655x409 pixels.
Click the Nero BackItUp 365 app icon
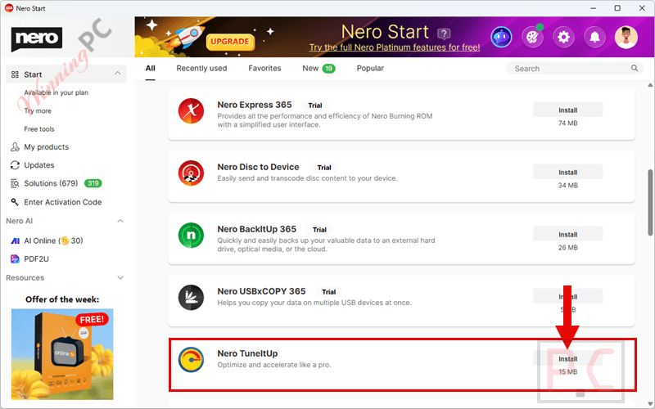191,236
